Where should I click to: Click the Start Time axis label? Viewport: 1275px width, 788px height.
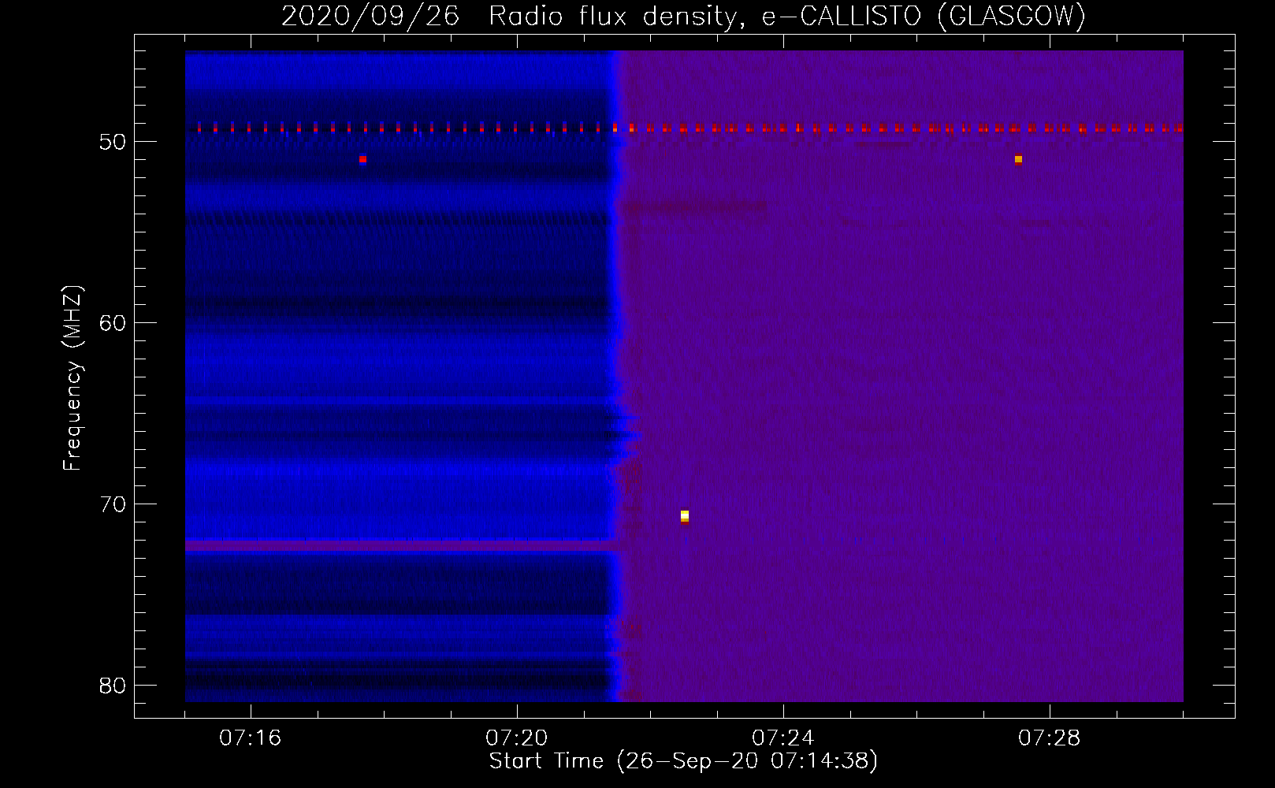[683, 761]
